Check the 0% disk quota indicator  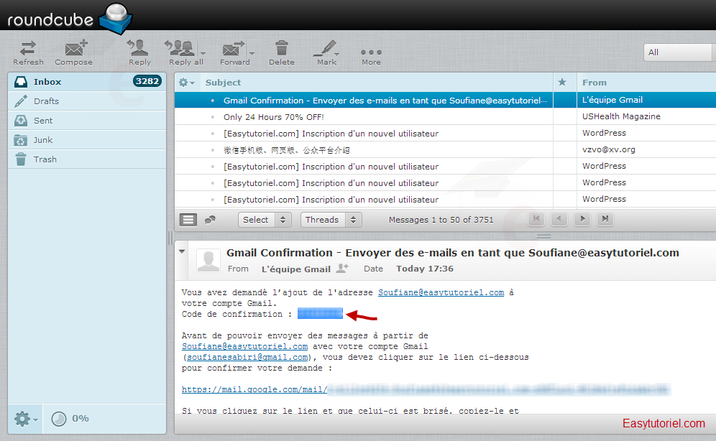coord(70,419)
